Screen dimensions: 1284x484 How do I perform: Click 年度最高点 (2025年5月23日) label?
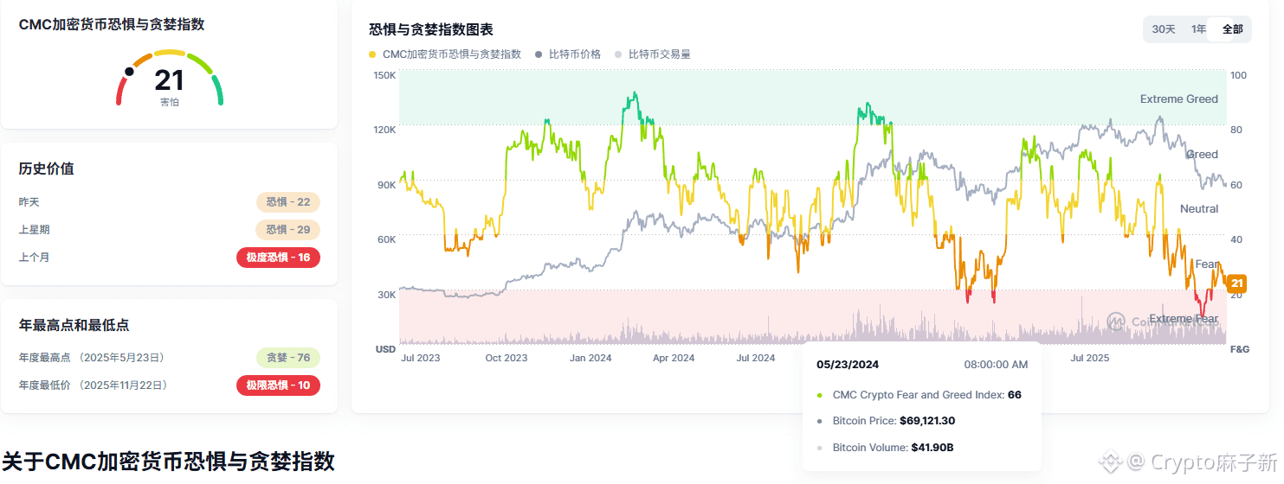point(92,358)
